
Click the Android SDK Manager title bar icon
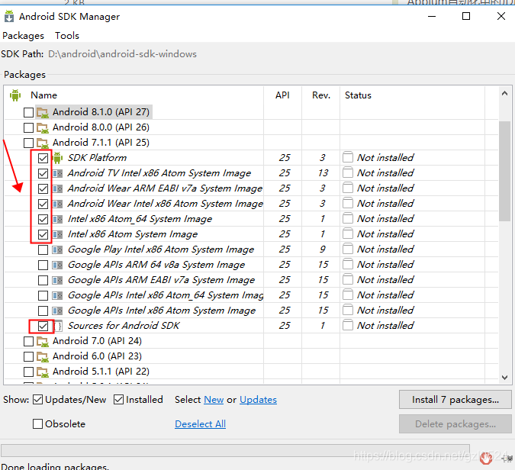(9, 16)
